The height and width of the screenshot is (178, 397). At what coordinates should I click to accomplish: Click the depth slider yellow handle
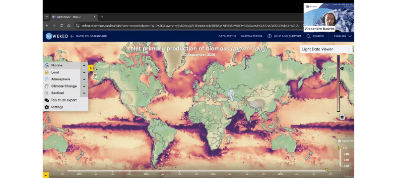[x=339, y=148]
